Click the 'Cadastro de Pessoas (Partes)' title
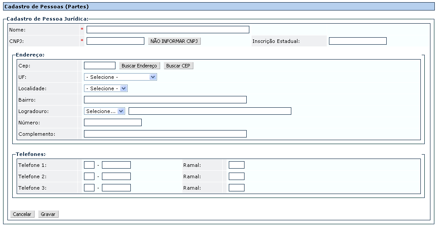This screenshot has height=226, width=437. 47,7
